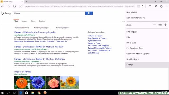The image size is (169, 95).
Task: Click the padlock icon in address bar
Action: [21, 6]
